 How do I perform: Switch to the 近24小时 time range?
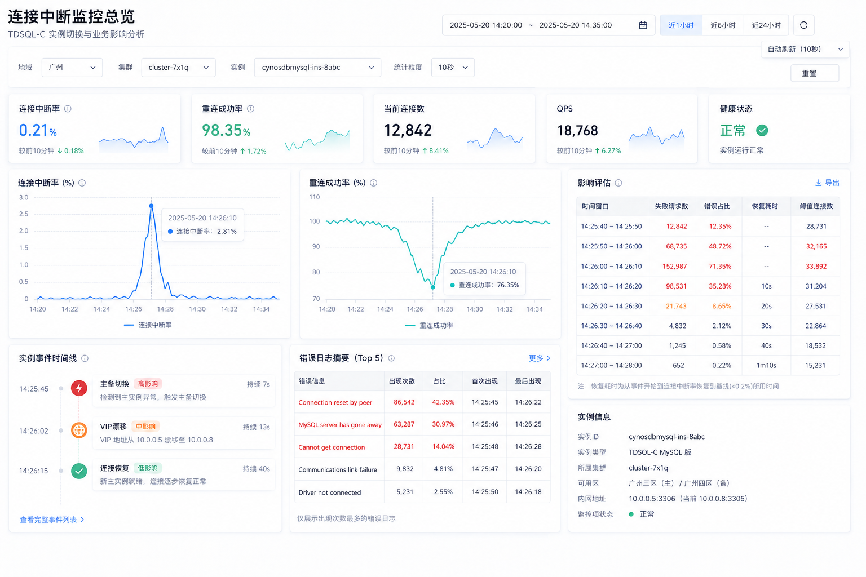[x=766, y=25]
